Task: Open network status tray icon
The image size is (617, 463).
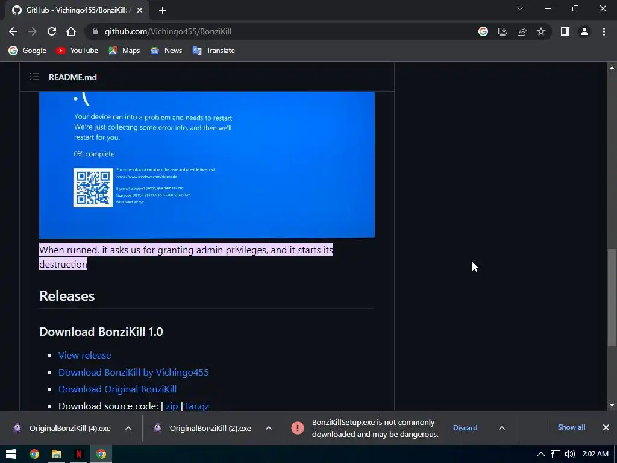Action: (555, 454)
